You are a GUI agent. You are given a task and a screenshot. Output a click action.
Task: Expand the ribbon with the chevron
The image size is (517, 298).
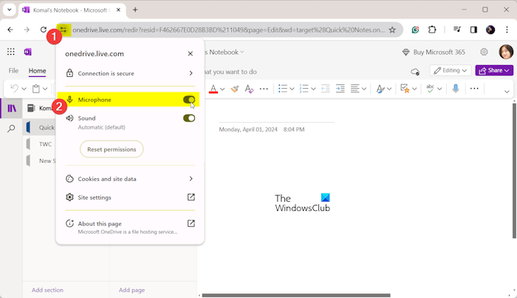[x=507, y=92]
